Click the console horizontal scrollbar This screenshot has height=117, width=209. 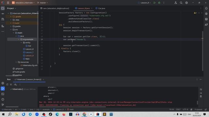click(72, 107)
